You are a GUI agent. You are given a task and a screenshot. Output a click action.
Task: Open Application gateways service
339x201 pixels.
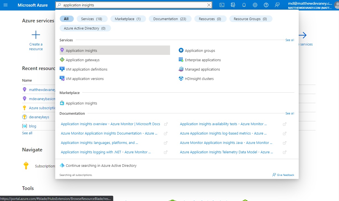click(83, 60)
